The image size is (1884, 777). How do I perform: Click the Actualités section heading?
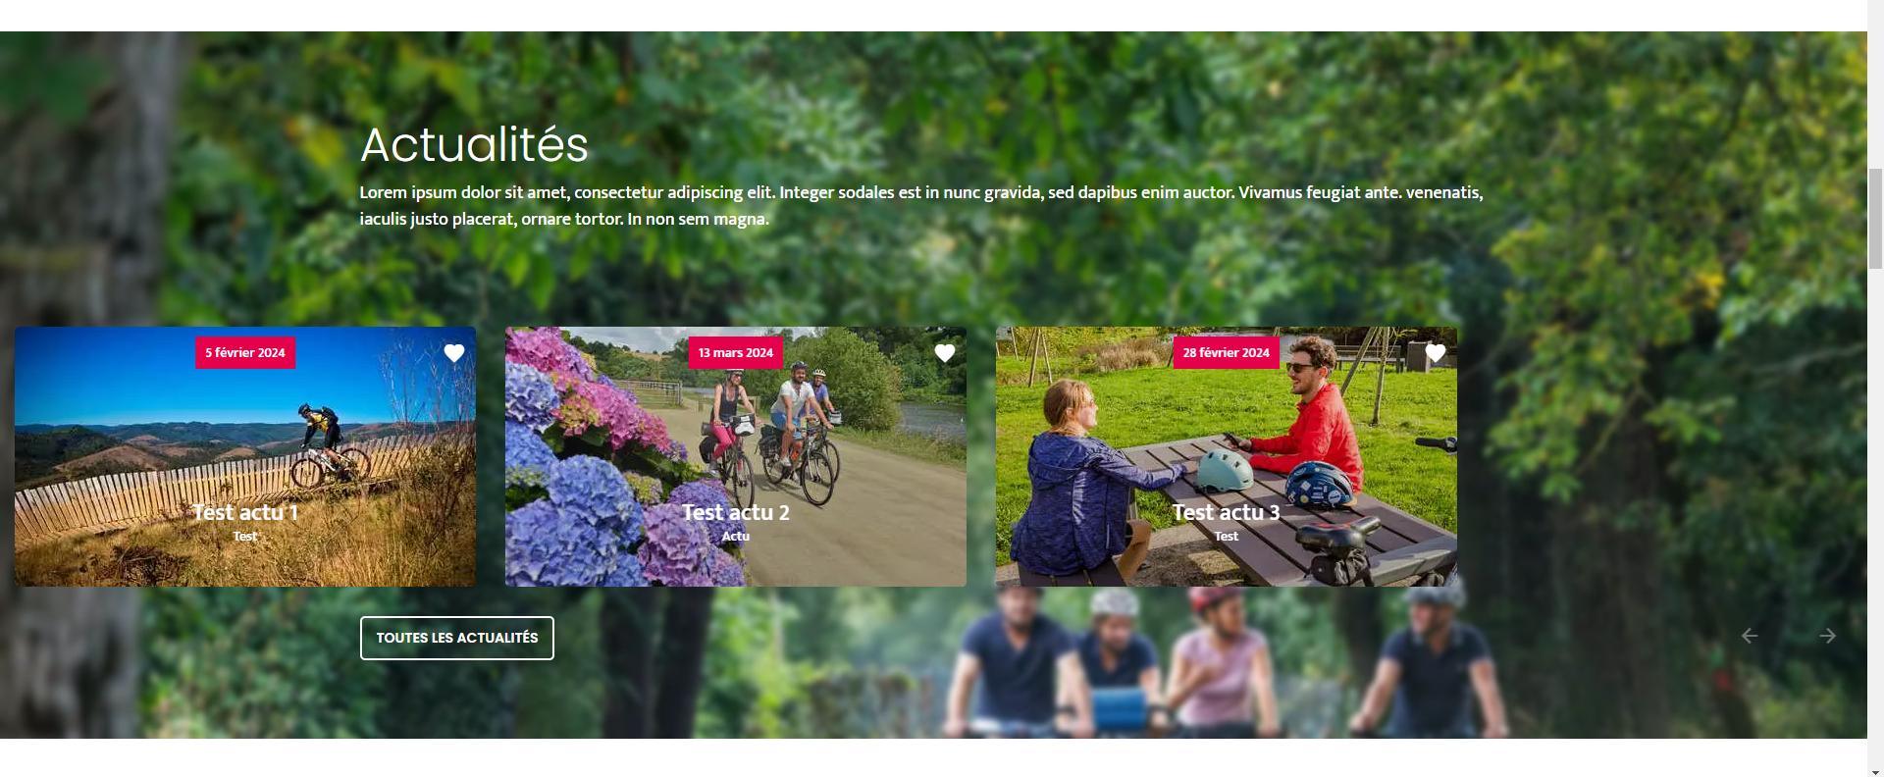(474, 145)
